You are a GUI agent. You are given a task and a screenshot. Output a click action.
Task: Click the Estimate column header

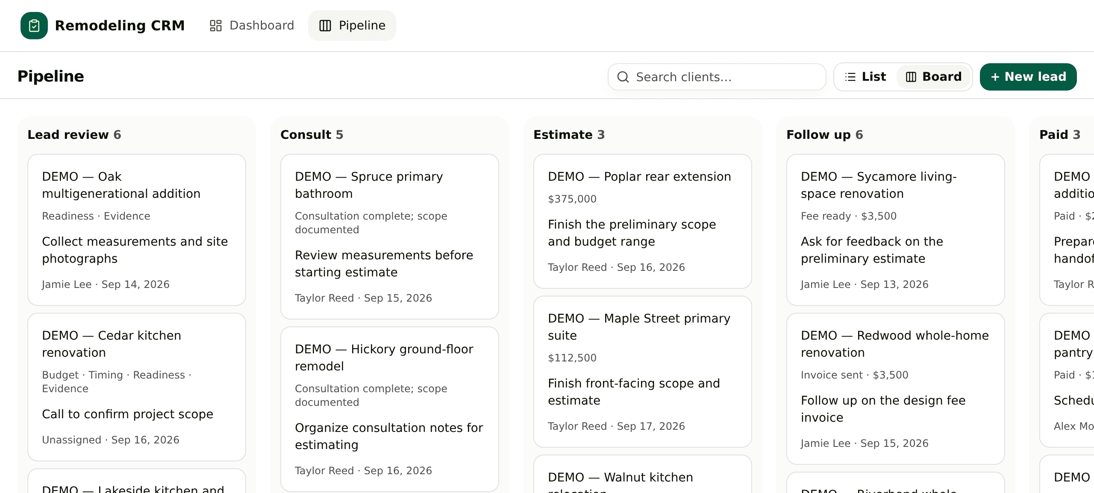[569, 135]
